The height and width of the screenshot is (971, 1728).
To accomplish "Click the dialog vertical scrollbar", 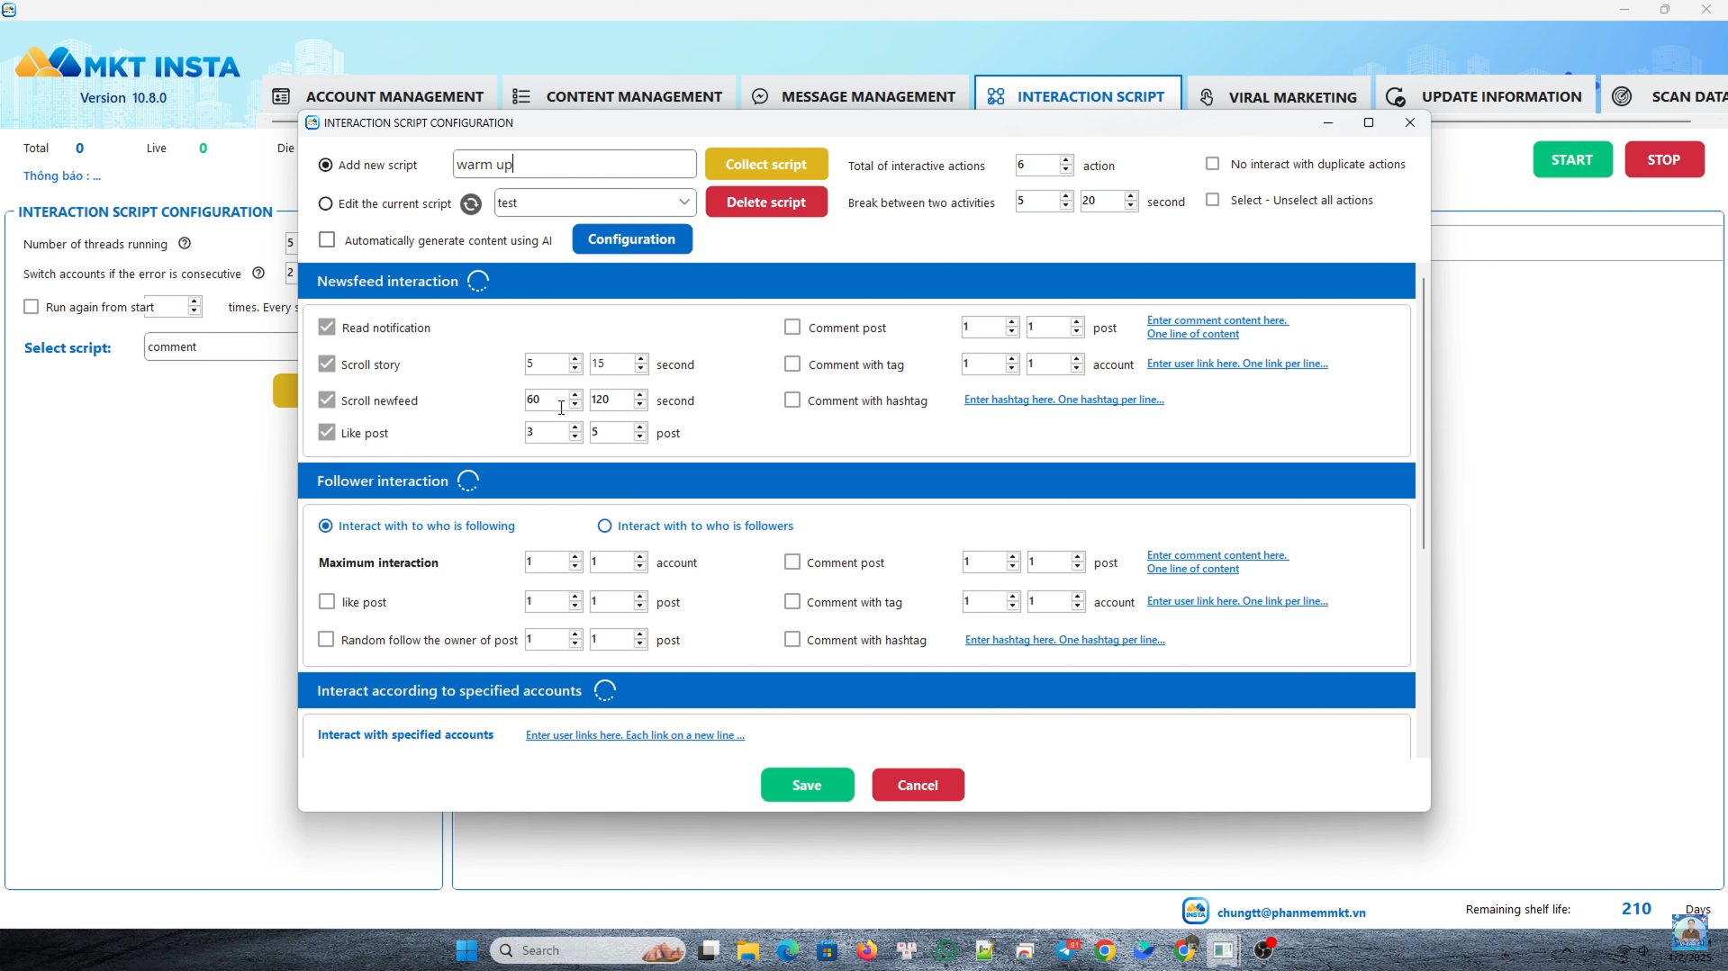I will coord(1423,414).
